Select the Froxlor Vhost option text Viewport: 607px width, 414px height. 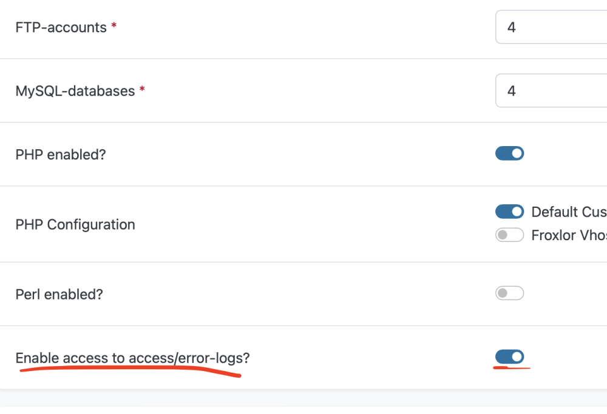(x=568, y=235)
